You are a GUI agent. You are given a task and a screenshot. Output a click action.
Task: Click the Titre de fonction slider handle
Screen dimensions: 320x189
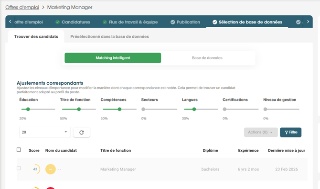79,109
